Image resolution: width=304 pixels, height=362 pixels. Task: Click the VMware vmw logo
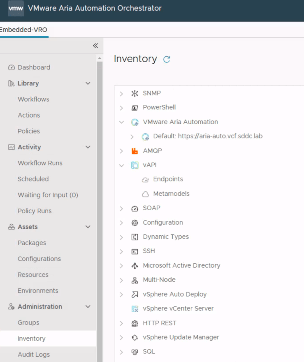click(x=16, y=8)
